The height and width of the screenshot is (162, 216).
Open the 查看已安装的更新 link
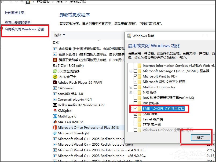click(x=17, y=22)
